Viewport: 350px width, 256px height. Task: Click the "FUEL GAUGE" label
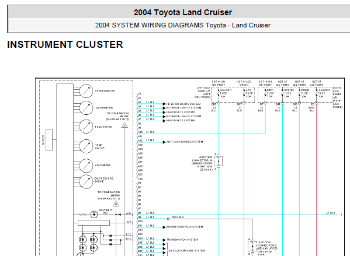tap(103, 127)
